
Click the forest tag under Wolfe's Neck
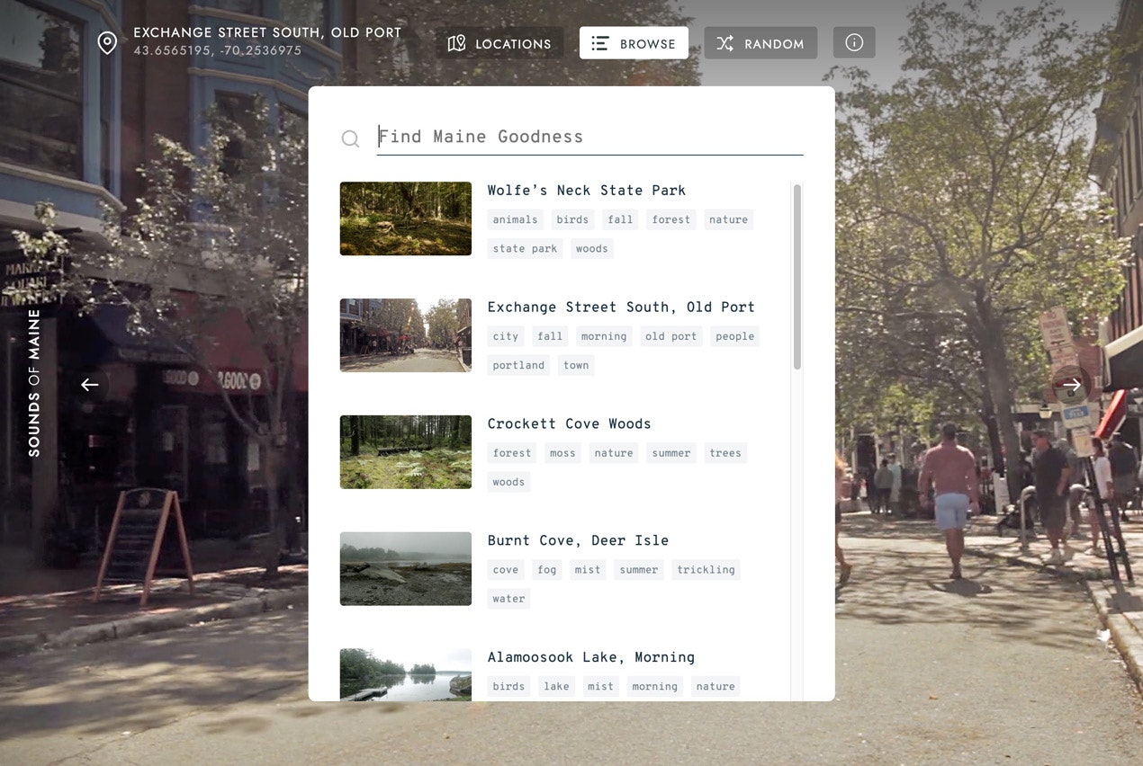click(x=671, y=219)
